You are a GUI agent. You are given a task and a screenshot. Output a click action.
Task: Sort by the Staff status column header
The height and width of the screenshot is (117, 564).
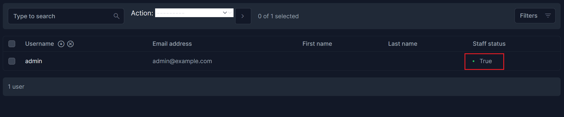489,44
